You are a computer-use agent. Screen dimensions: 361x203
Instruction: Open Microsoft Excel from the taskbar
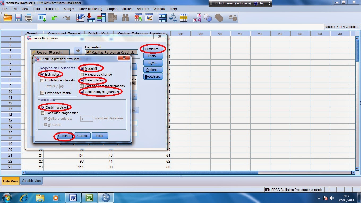pos(89,197)
